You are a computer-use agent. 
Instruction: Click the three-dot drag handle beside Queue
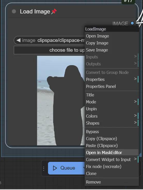click(x=44, y=169)
